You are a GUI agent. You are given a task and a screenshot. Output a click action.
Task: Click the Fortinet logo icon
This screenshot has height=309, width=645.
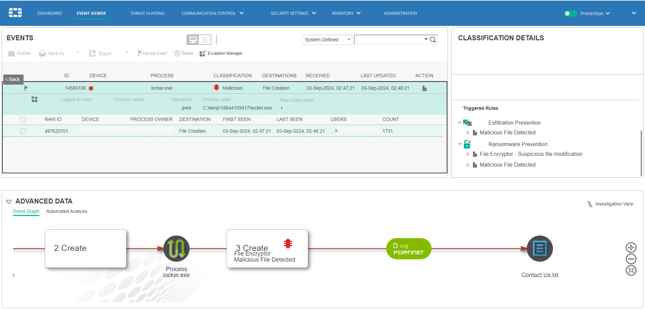click(15, 13)
